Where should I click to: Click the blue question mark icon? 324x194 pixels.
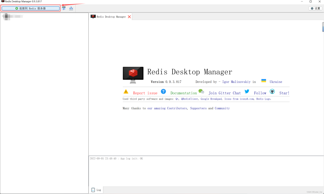click(x=163, y=92)
